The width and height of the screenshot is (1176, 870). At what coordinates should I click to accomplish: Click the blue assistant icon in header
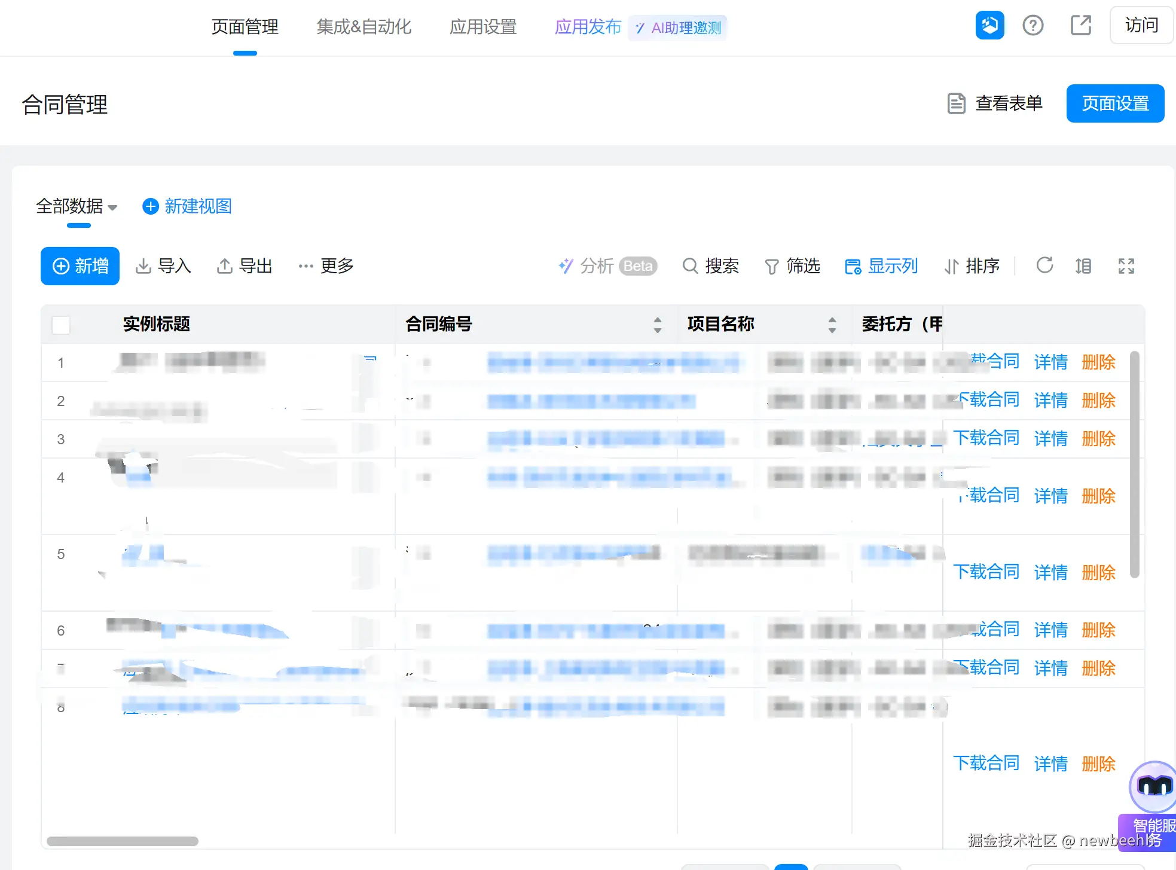[989, 26]
